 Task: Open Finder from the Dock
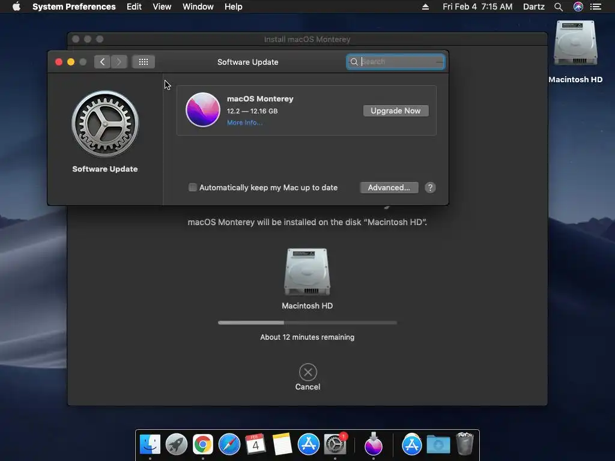pos(150,444)
